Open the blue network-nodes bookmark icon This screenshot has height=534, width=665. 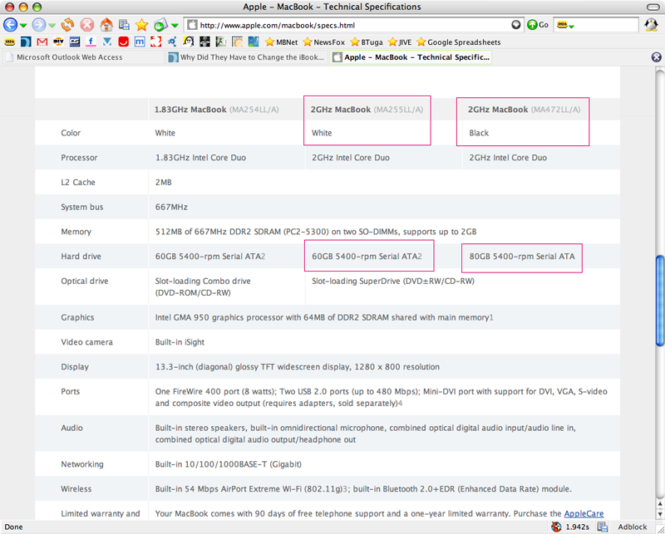coord(172,42)
